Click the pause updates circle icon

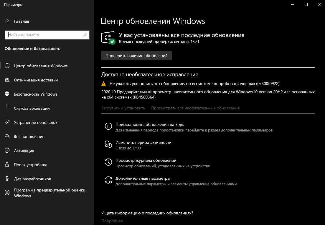point(108,126)
